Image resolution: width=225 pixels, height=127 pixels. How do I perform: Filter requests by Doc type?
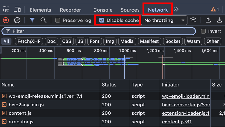(x=51, y=41)
